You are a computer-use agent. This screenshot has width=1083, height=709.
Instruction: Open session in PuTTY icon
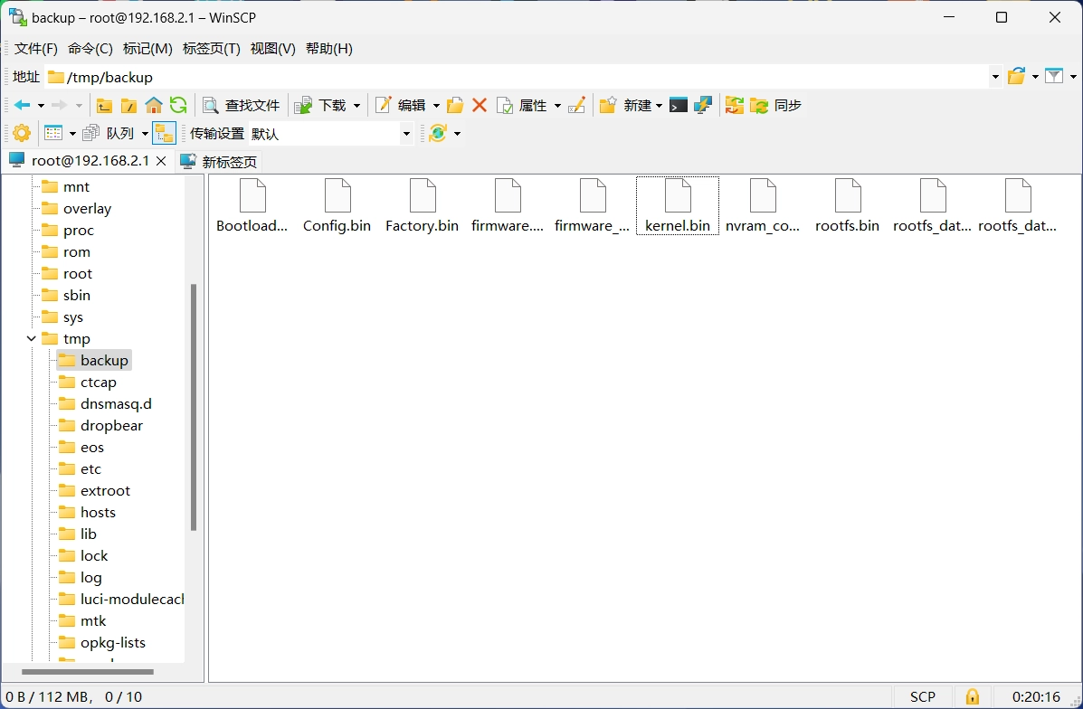(702, 106)
